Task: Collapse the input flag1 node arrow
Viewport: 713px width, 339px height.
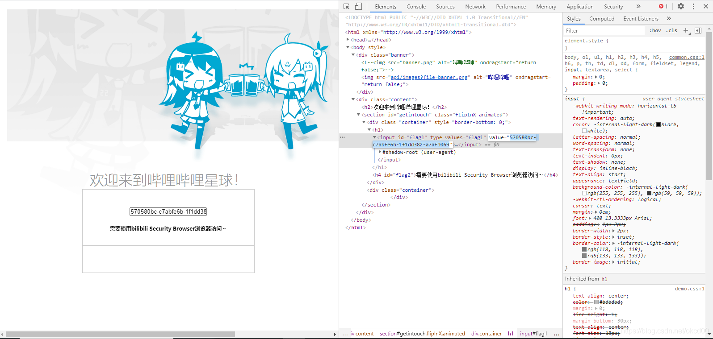Action: pyautogui.click(x=375, y=137)
